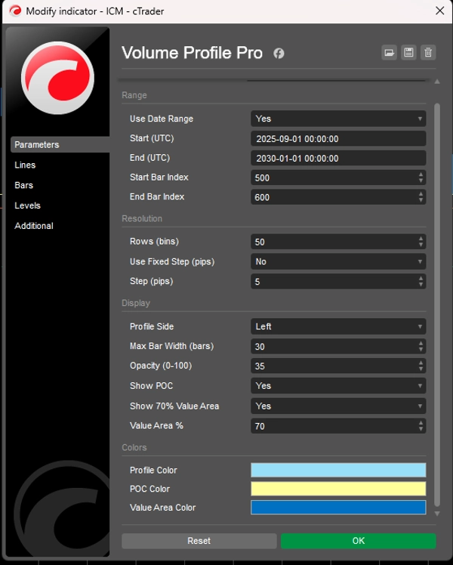Increase Value Area % with up arrow
The height and width of the screenshot is (565, 453).
tap(421, 423)
